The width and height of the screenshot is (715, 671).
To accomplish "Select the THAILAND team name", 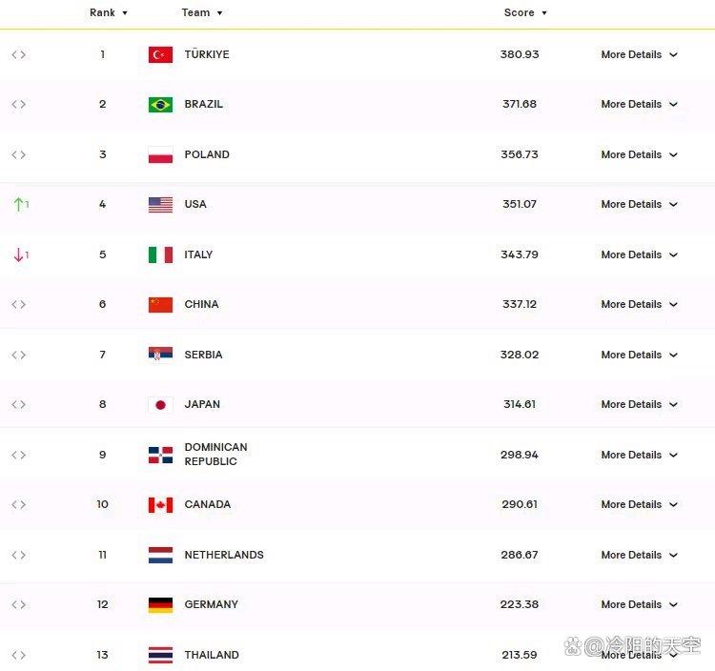I will [212, 655].
